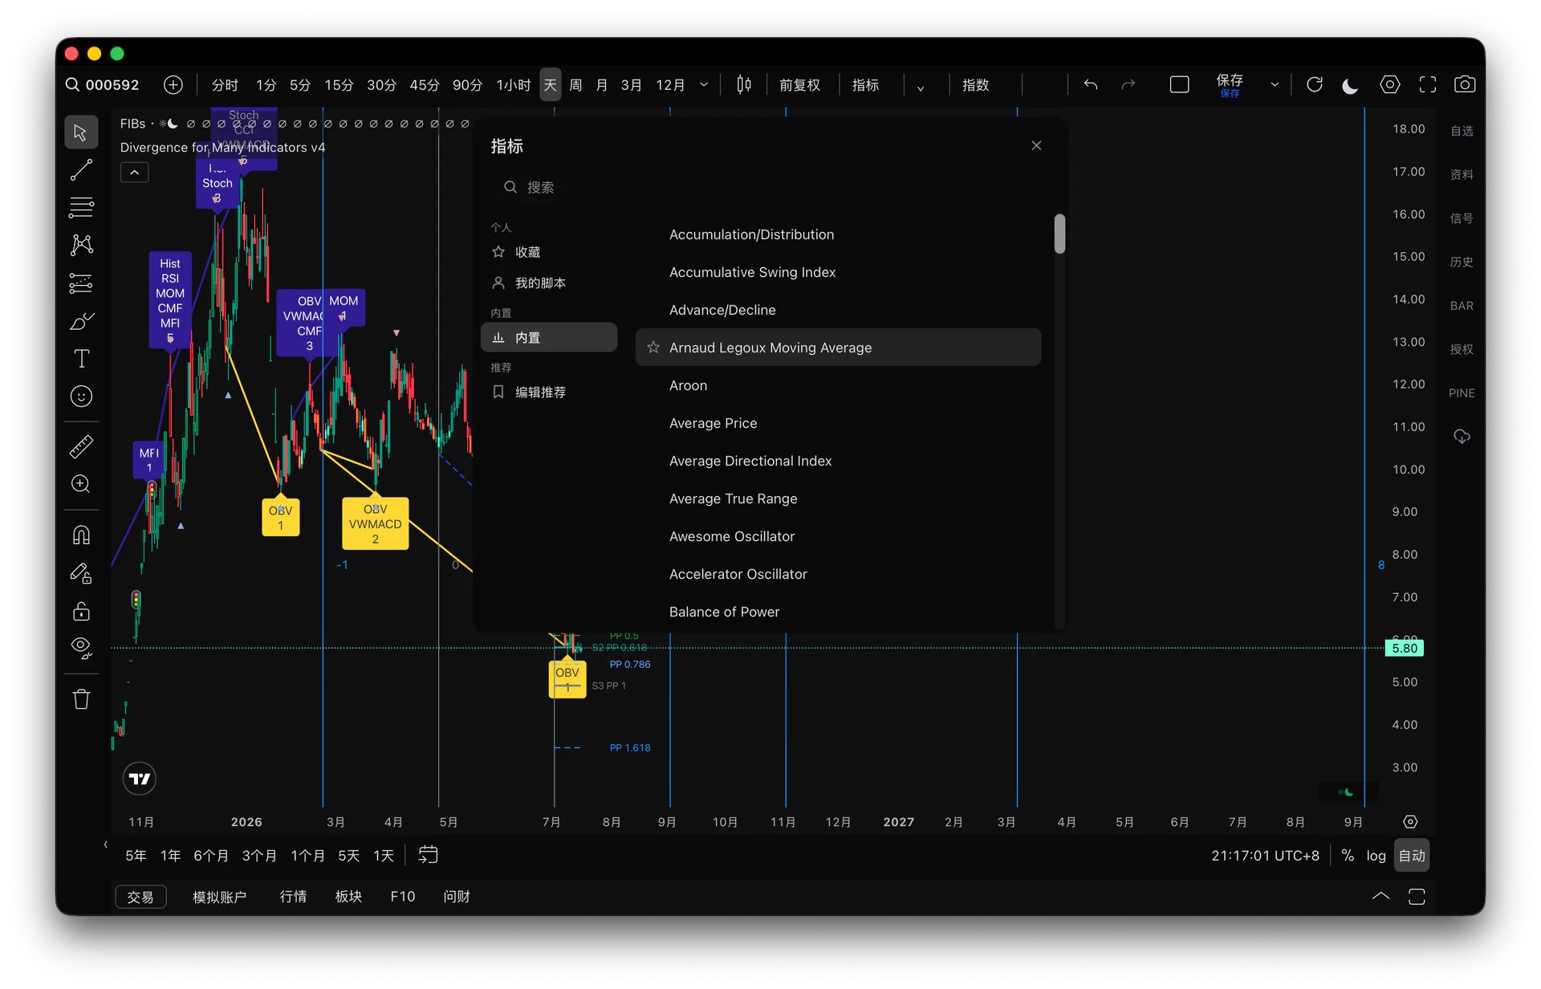Add Awesome Oscillator indicator
The height and width of the screenshot is (989, 1541).
(x=838, y=536)
